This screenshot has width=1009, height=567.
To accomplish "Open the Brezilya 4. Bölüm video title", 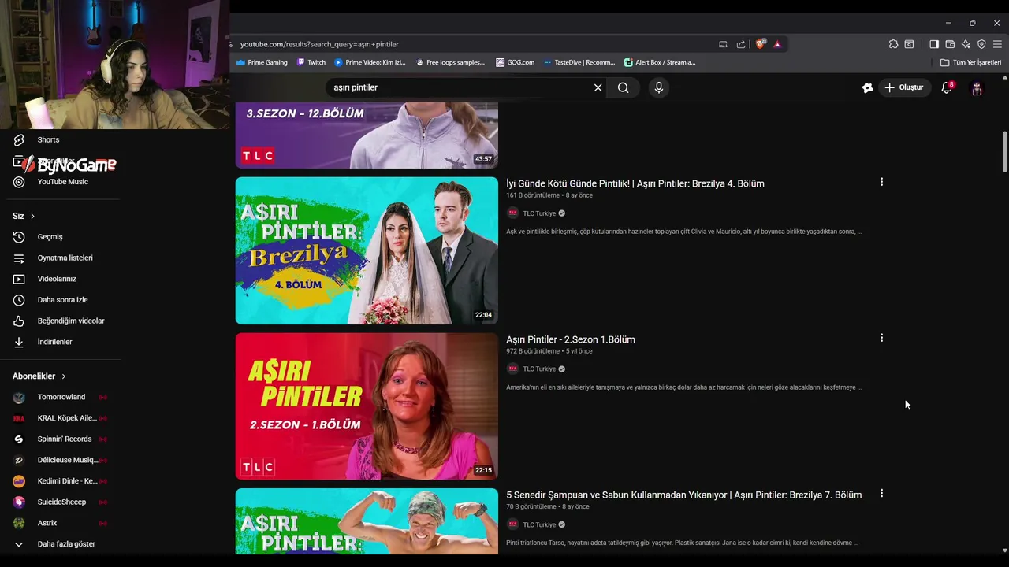I will (635, 183).
